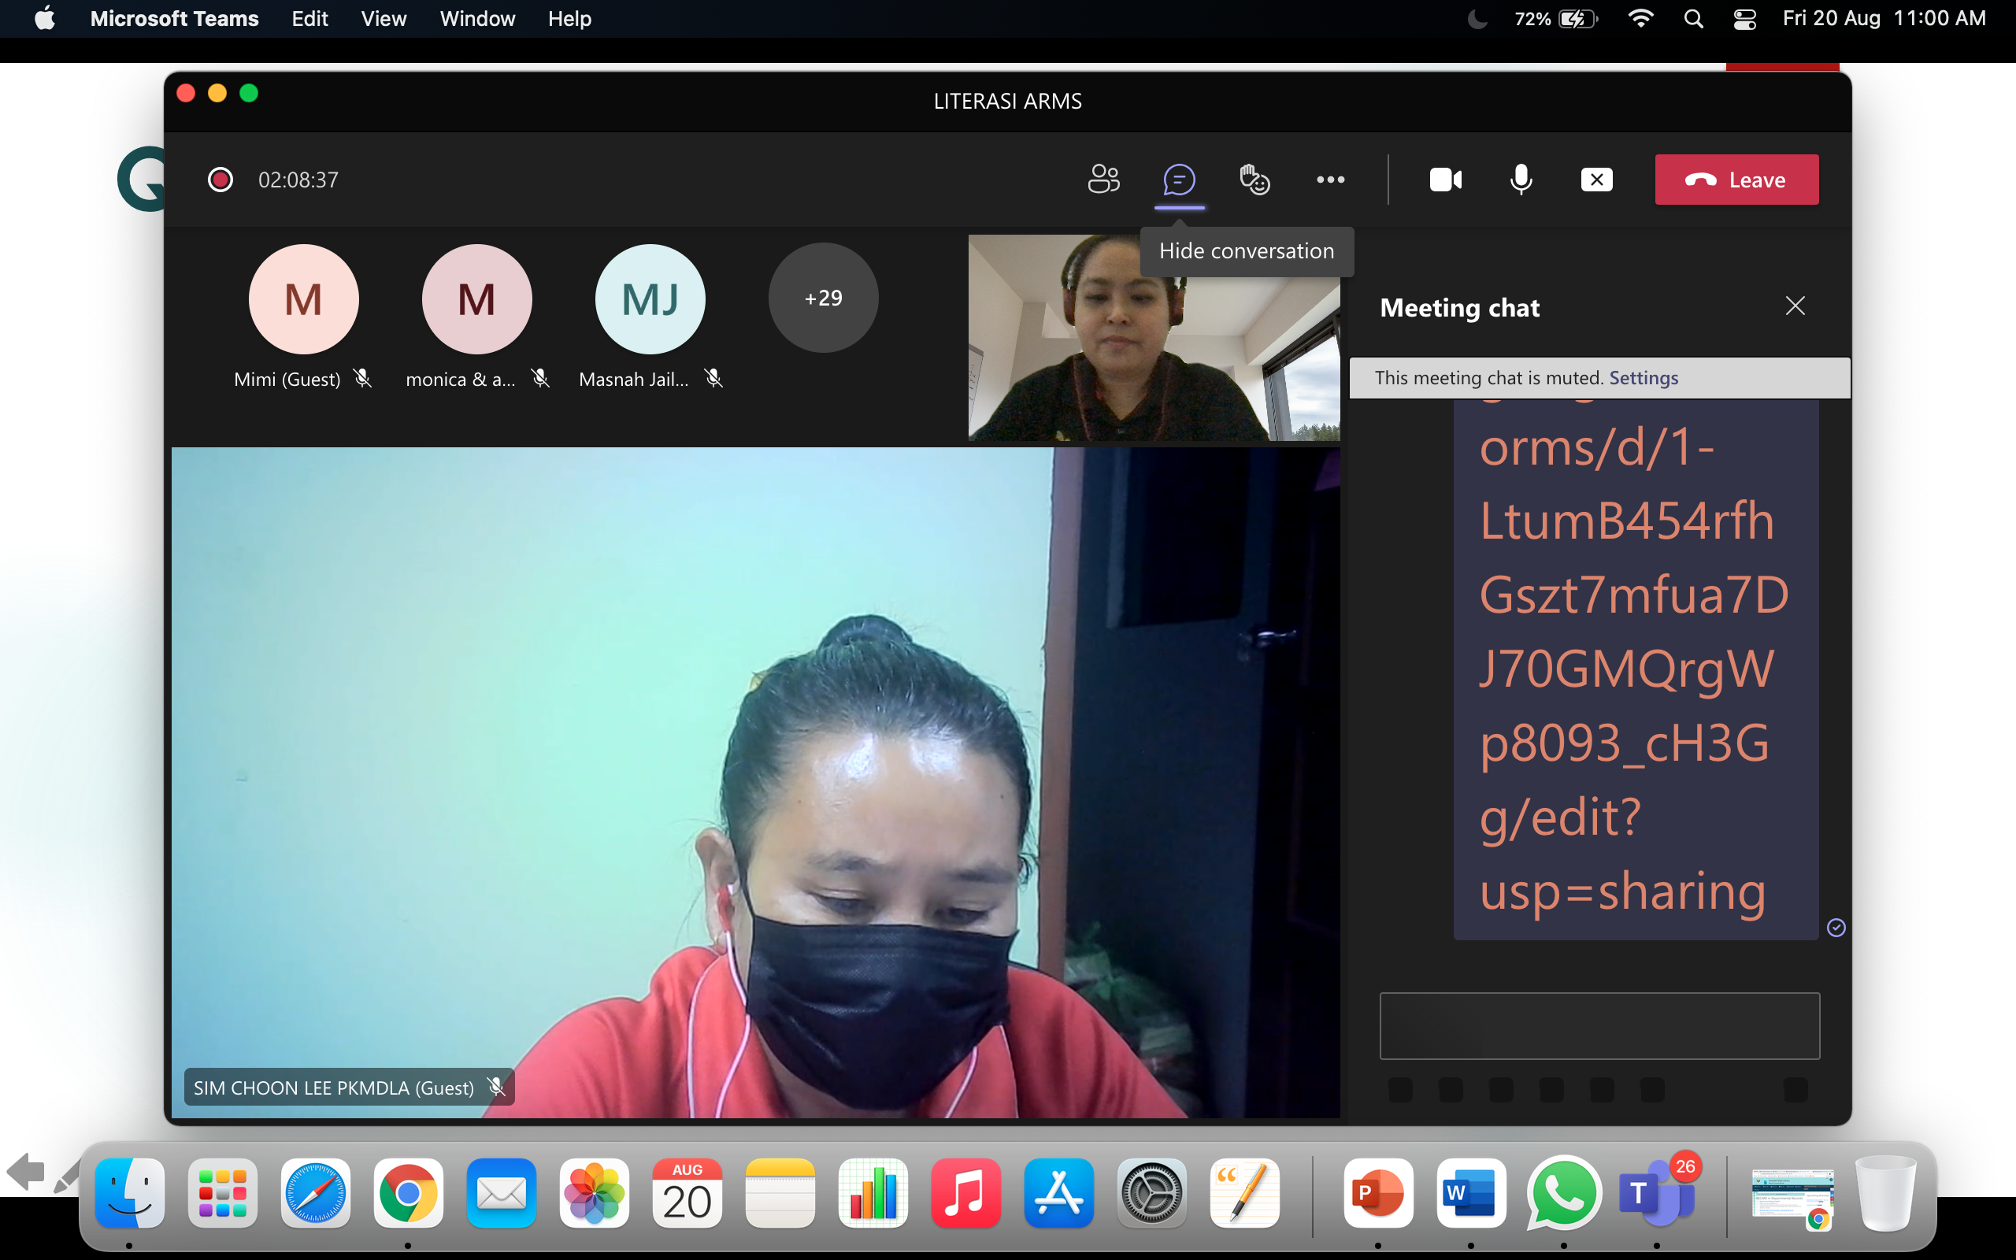Click the Masnah Jail... muted mic icon
The height and width of the screenshot is (1260, 2016).
[x=714, y=378]
